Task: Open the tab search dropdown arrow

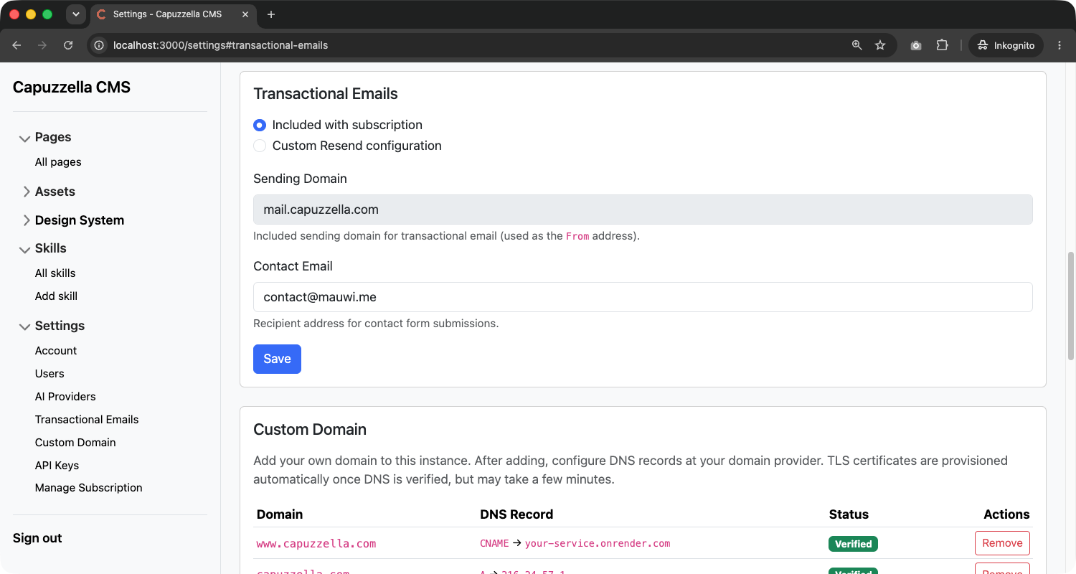Action: pos(75,14)
